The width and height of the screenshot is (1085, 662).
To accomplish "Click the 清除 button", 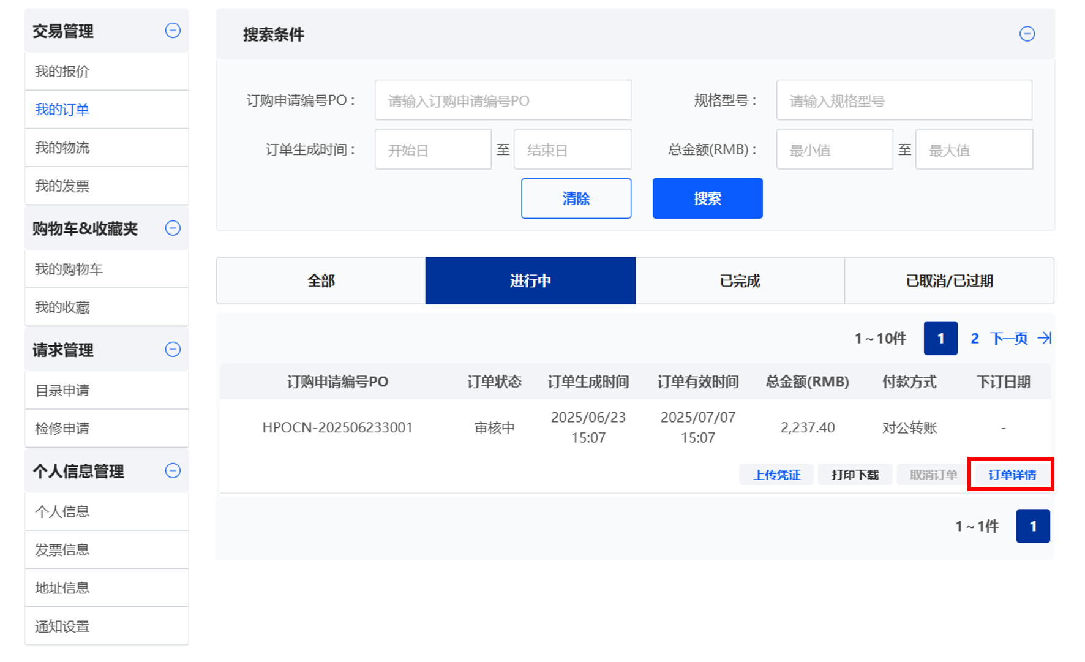I will [576, 198].
